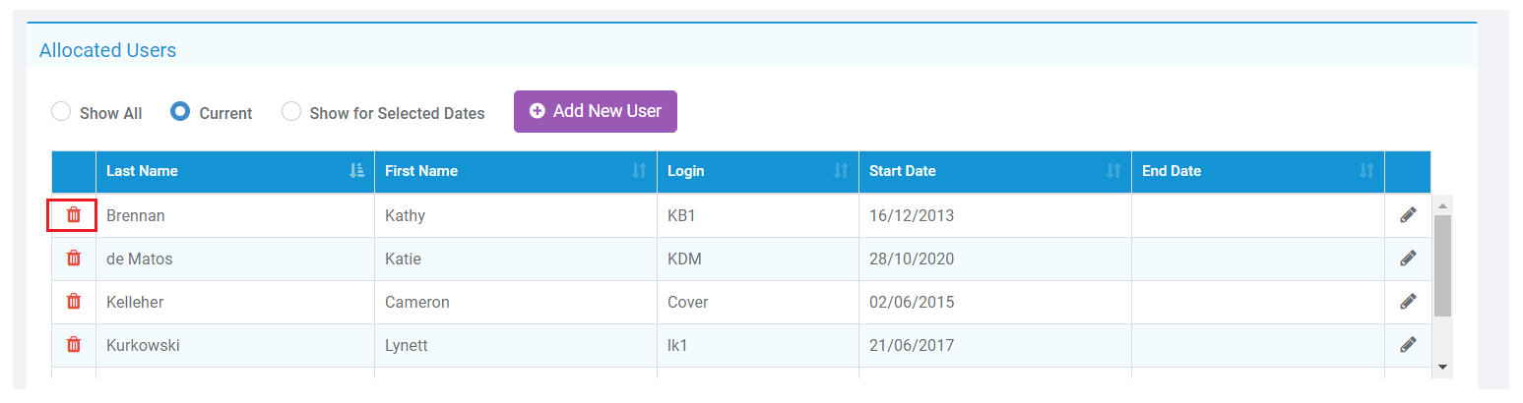The width and height of the screenshot is (1523, 403).
Task: Click the scrollbar down arrow
Action: (1442, 367)
